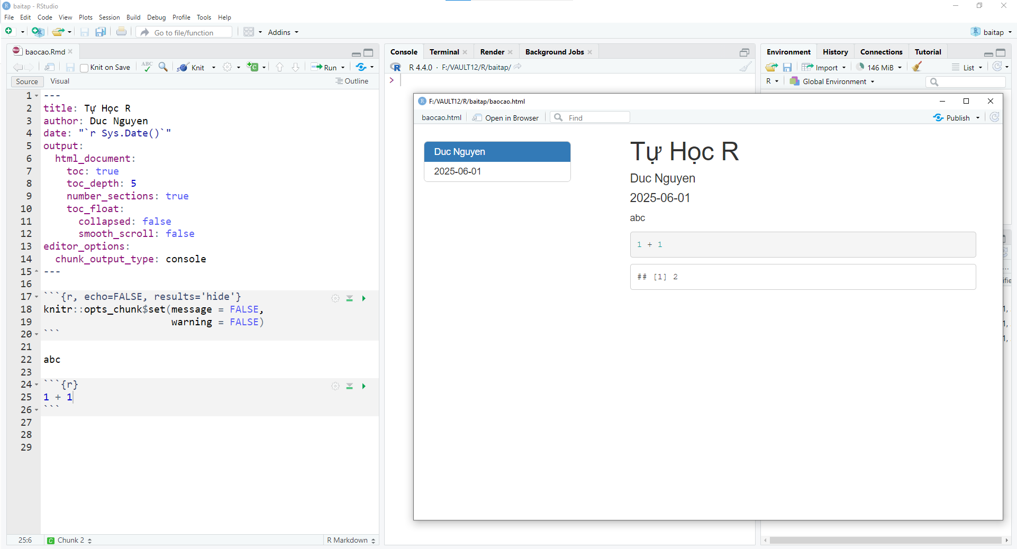Run current chunk on line 24
This screenshot has width=1017, height=549.
tap(364, 386)
